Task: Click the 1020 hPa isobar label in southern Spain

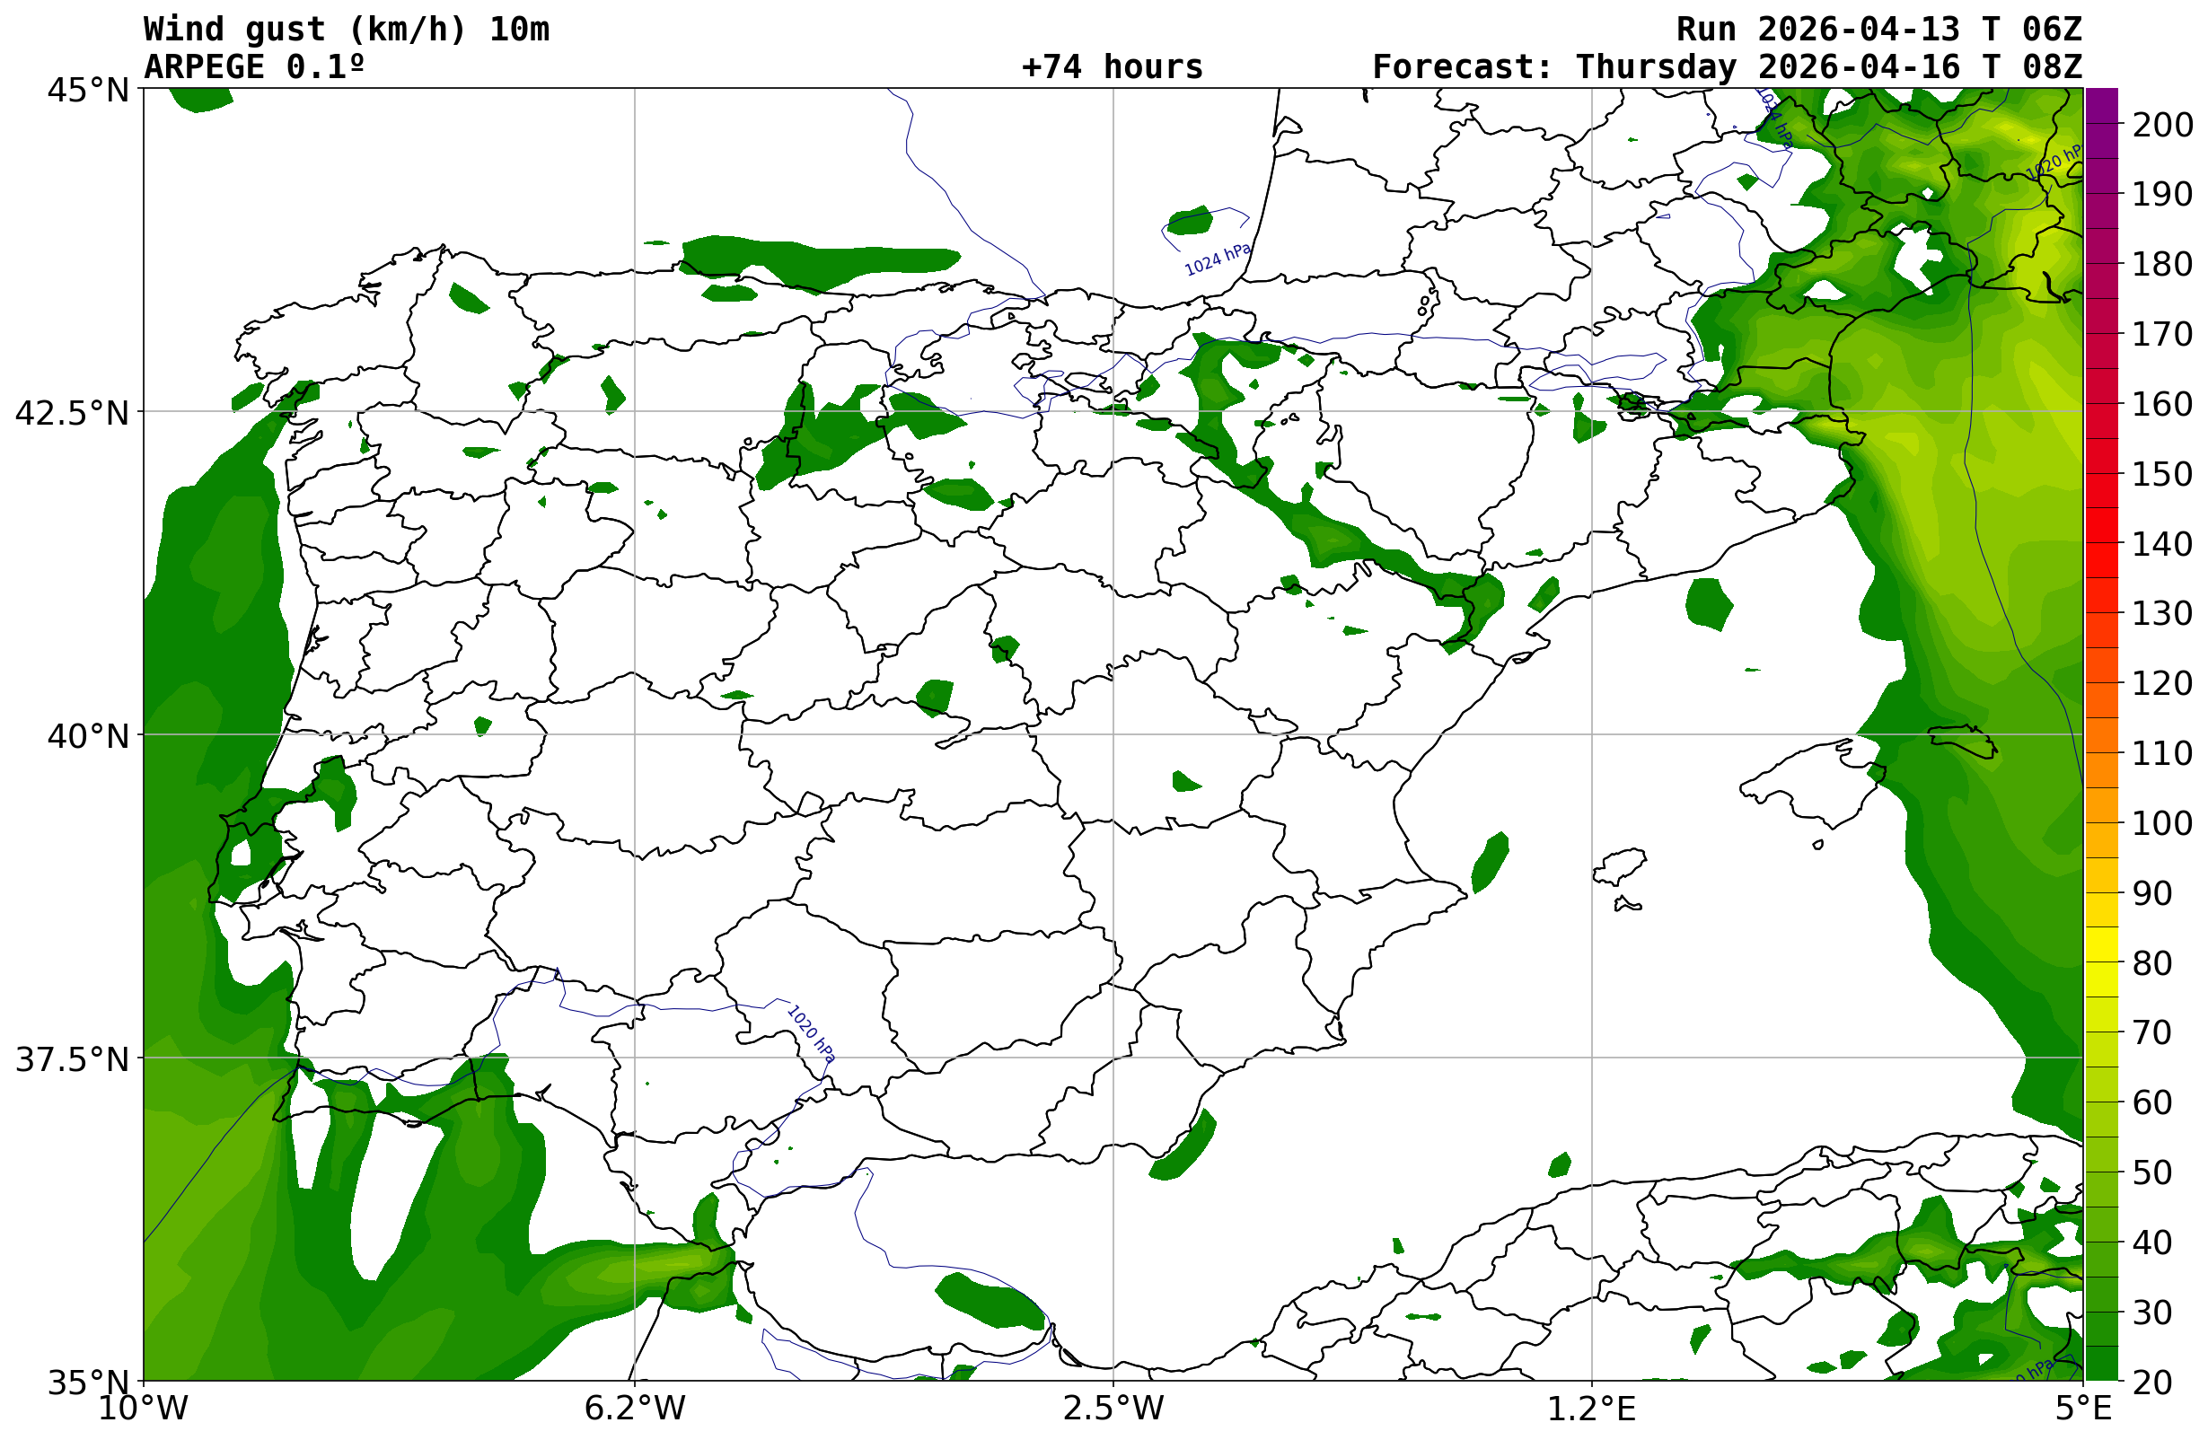Action: [811, 1033]
